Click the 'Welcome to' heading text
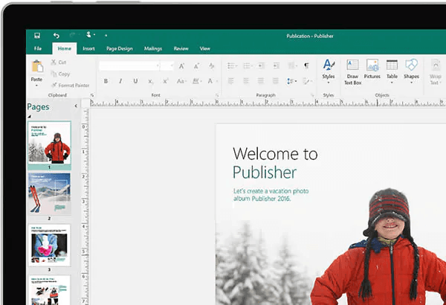Screen dimensions: 446x305 click(275, 154)
